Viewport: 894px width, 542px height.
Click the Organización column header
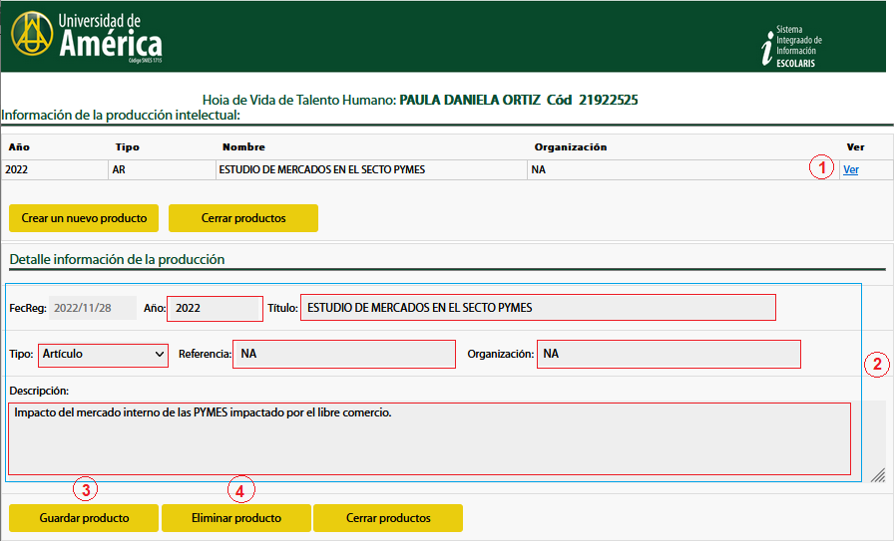(x=570, y=146)
